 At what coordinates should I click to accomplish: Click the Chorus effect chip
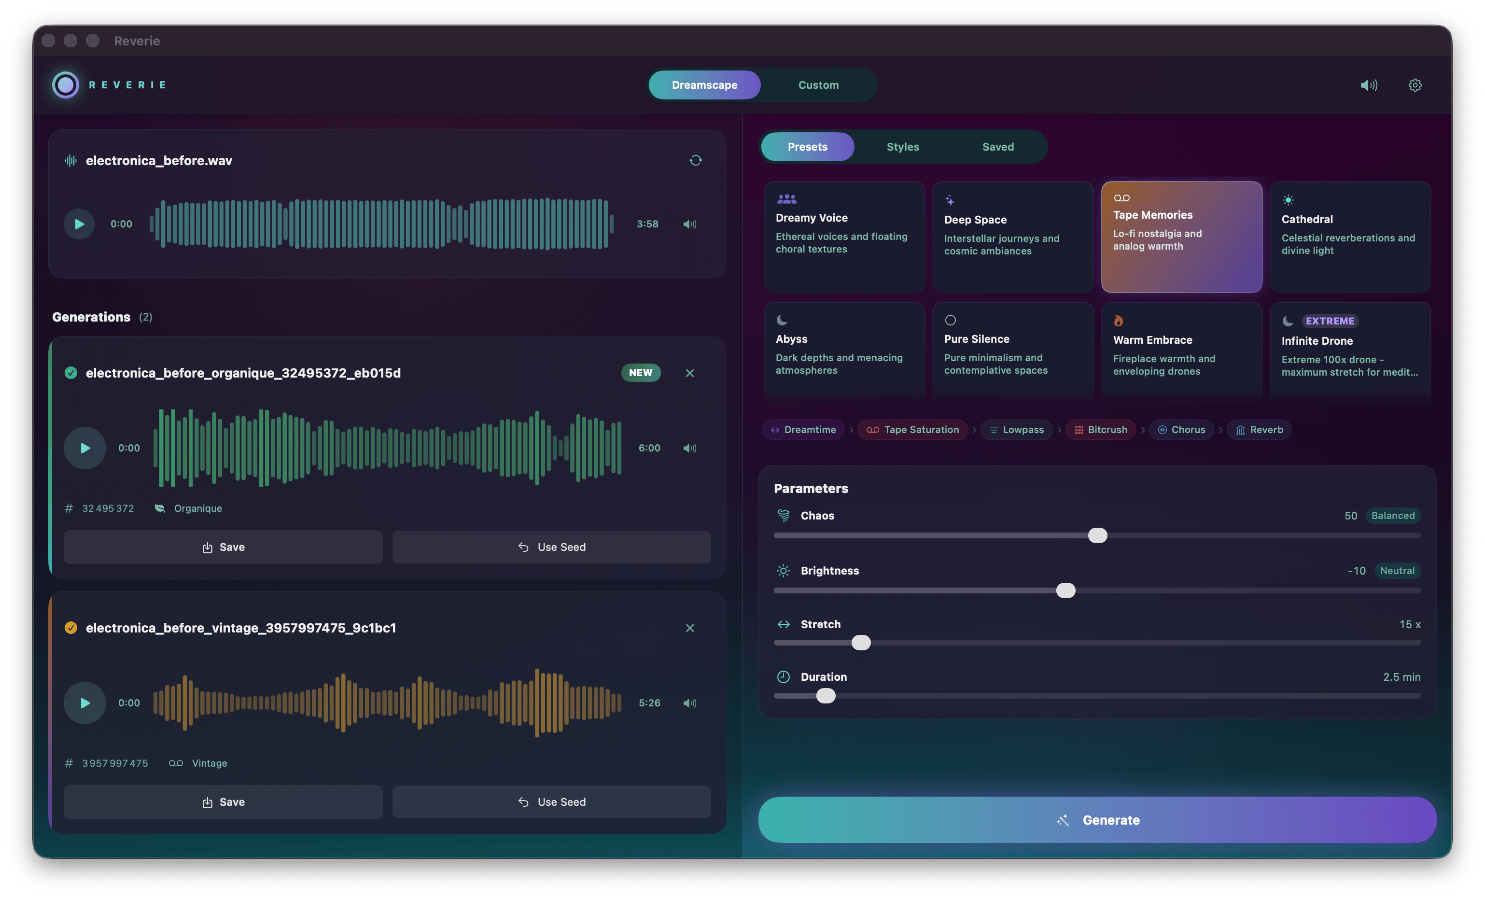pos(1181,430)
